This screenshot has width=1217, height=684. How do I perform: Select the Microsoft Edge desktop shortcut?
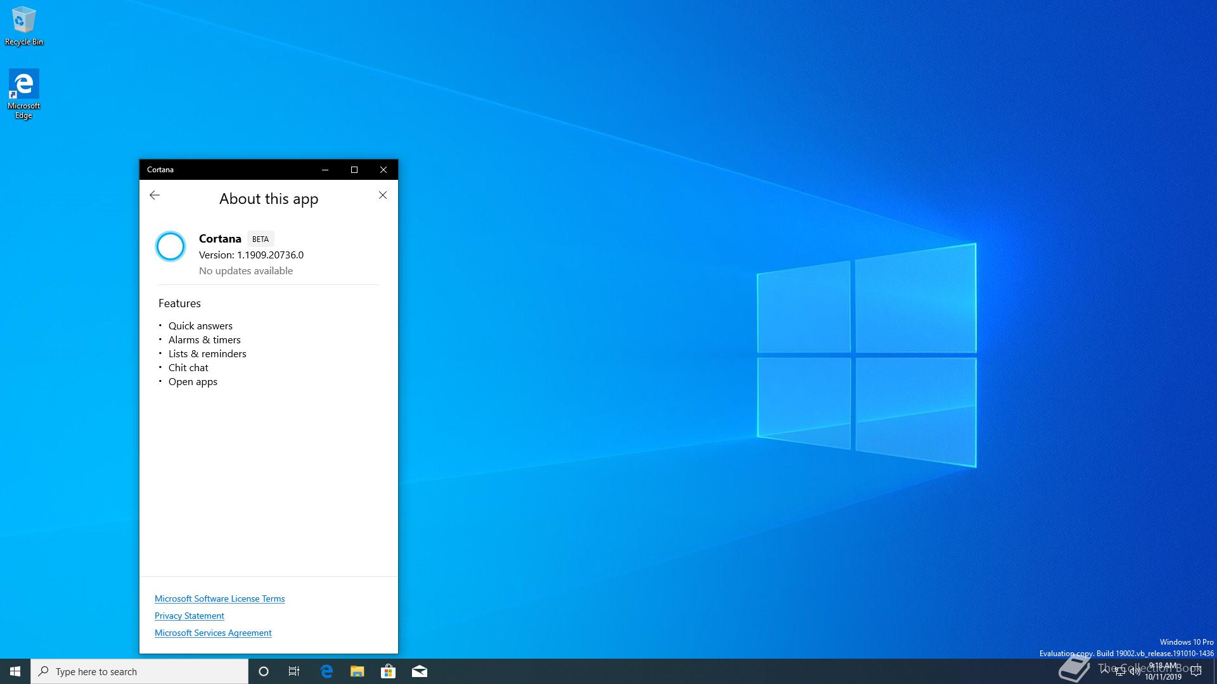point(24,94)
